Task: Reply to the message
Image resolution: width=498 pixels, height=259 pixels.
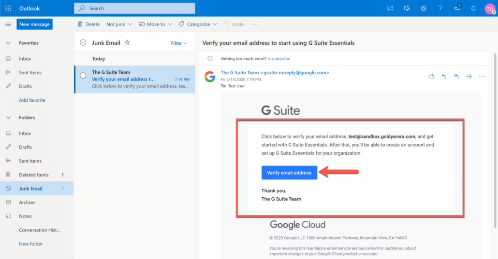Action: click(x=444, y=76)
